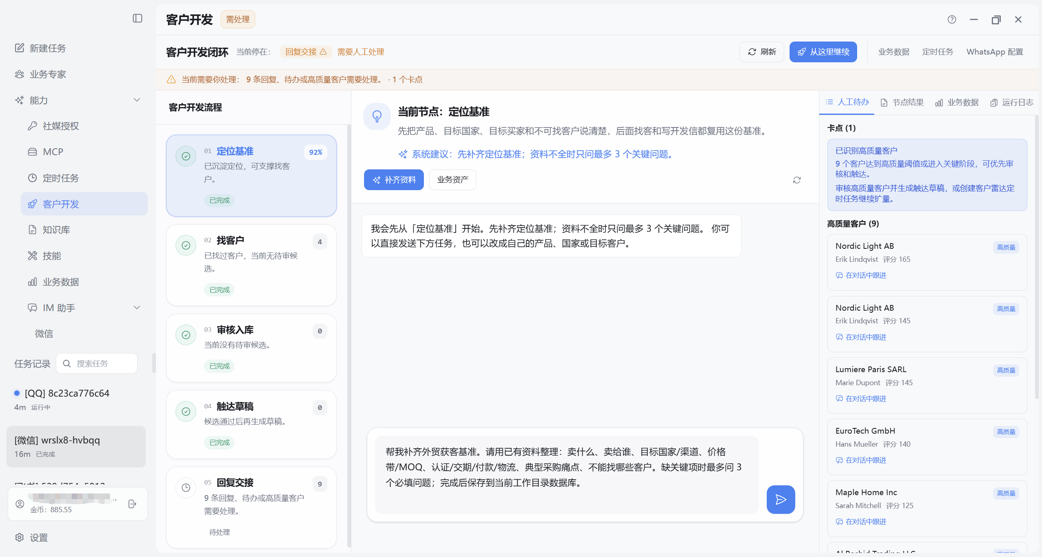Click the 从这里继续 button
1042x557 pixels.
click(x=823, y=52)
